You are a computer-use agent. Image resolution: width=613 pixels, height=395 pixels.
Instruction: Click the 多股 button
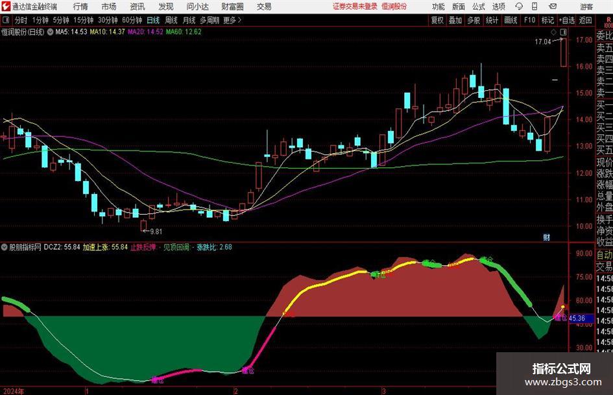click(474, 20)
